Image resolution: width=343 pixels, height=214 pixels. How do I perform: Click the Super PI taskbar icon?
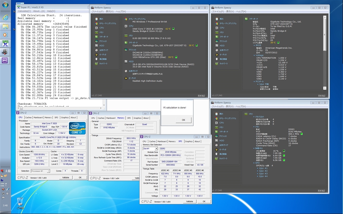tap(5, 43)
